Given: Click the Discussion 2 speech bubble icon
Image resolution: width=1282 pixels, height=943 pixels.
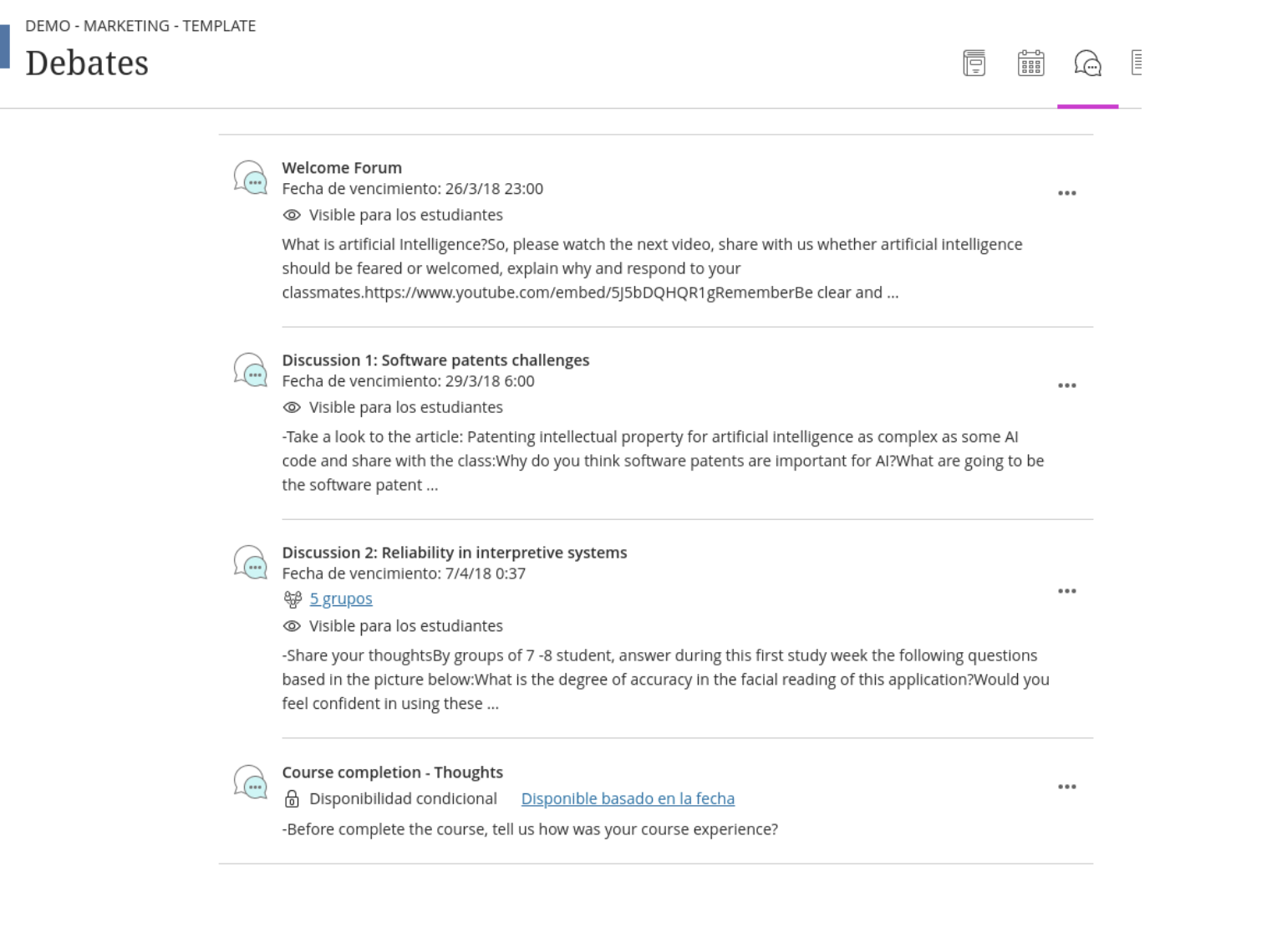Looking at the screenshot, I should (x=251, y=562).
